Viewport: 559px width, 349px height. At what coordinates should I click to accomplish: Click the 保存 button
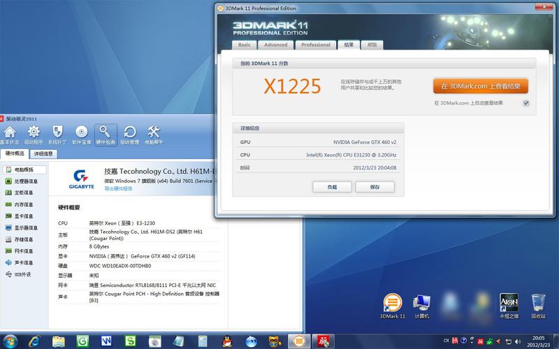coord(375,187)
